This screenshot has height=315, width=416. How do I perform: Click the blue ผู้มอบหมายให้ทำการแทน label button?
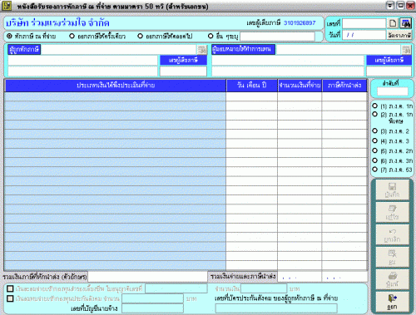243,49
